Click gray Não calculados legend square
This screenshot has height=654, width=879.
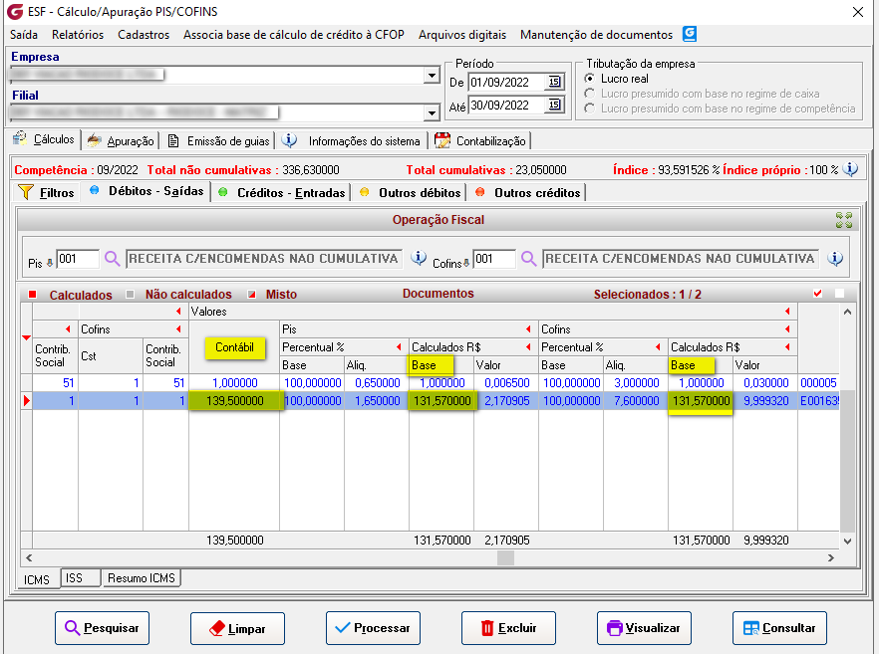[130, 295]
